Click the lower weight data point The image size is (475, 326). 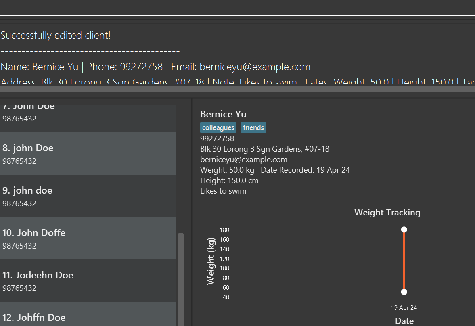[404, 292]
